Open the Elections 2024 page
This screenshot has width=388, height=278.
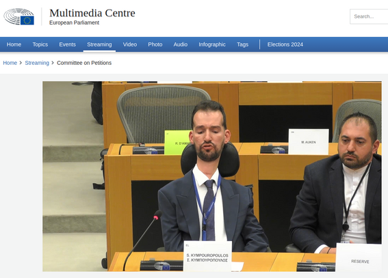click(285, 44)
